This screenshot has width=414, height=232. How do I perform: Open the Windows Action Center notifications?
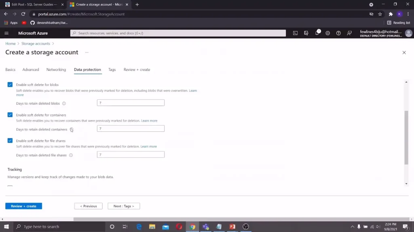(x=406, y=226)
